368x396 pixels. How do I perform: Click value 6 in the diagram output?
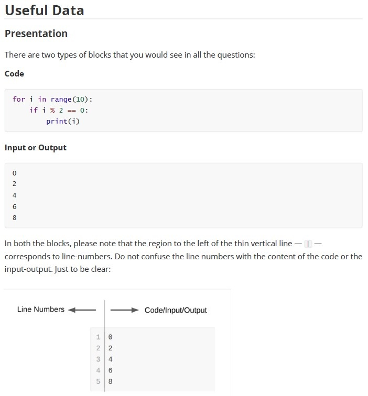click(x=110, y=370)
